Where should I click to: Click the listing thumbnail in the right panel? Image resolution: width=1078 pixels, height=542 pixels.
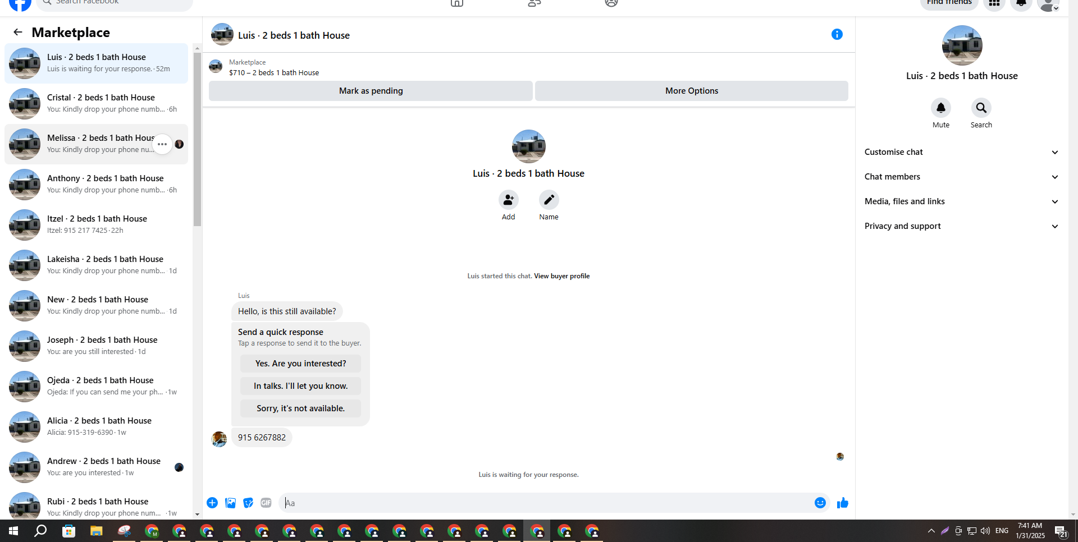[962, 45]
